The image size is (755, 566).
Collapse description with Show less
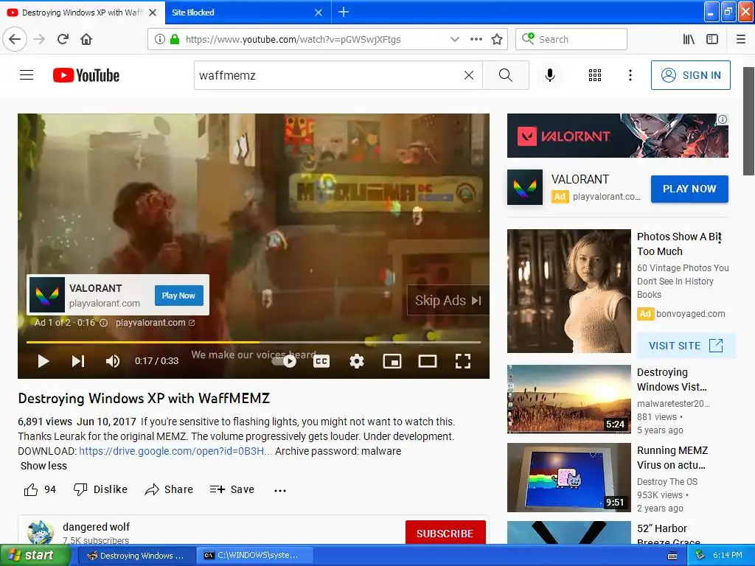click(44, 466)
